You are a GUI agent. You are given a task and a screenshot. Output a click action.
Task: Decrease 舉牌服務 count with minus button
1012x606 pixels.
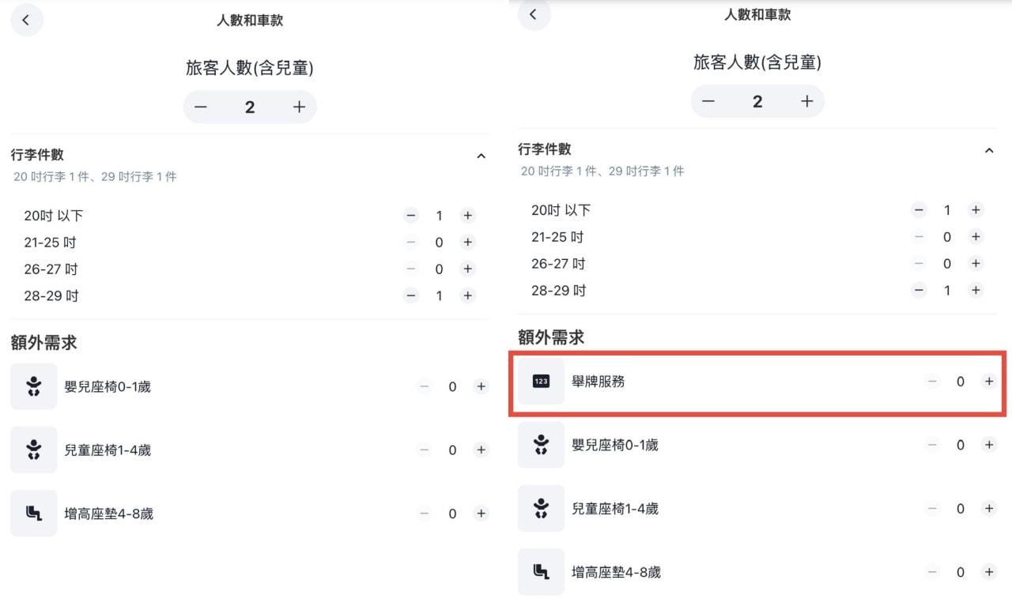pos(932,381)
